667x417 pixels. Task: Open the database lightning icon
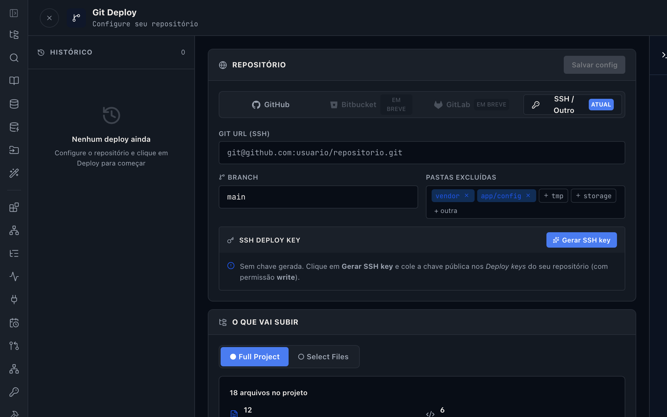tap(14, 127)
